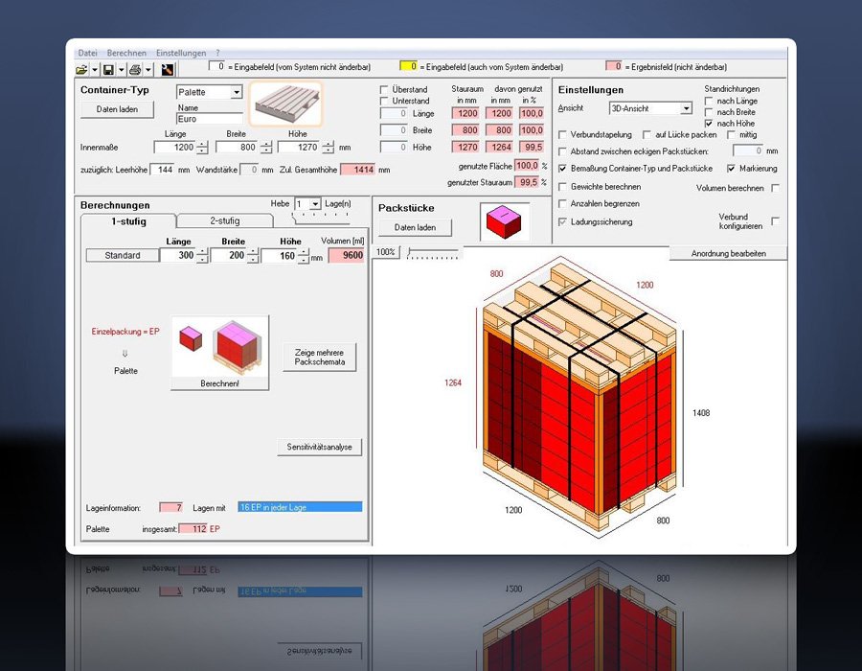Click the package Breite field 200
The image size is (862, 671).
point(229,256)
